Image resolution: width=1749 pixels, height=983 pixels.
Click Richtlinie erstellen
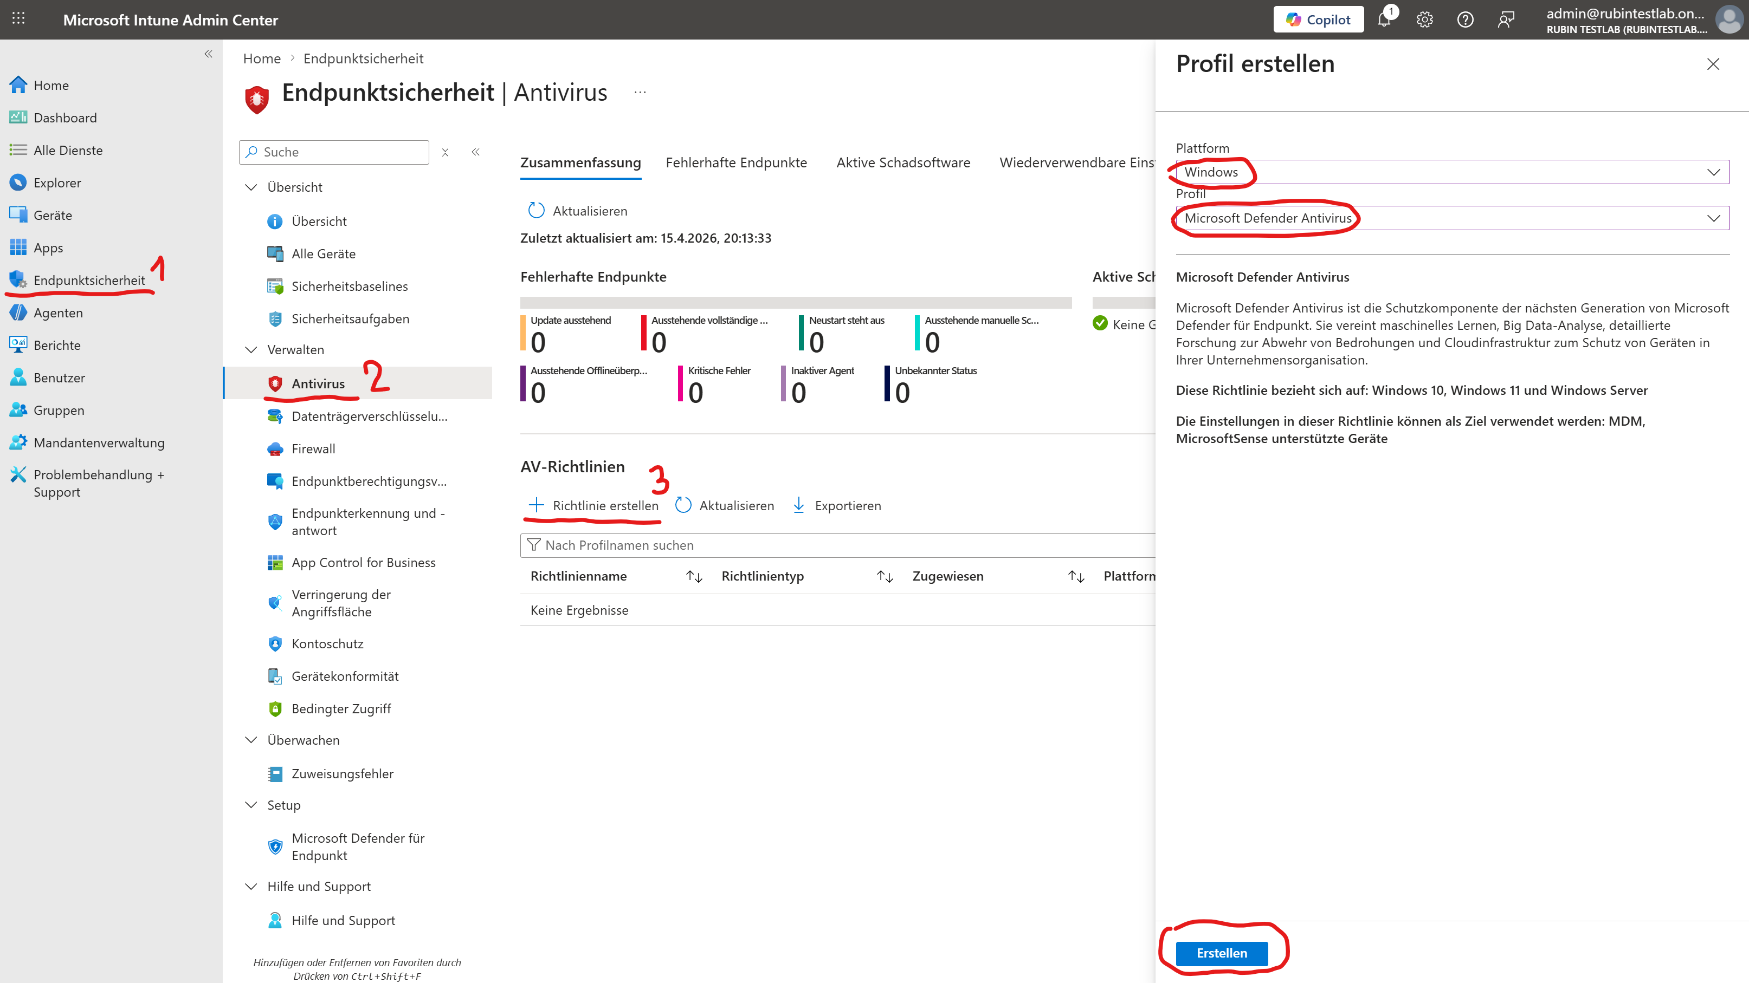pyautogui.click(x=593, y=505)
